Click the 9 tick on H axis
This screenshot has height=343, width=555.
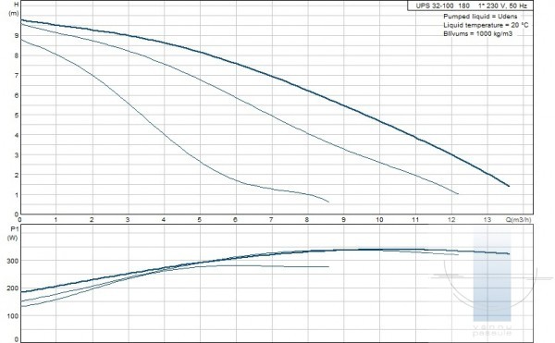tap(17, 35)
